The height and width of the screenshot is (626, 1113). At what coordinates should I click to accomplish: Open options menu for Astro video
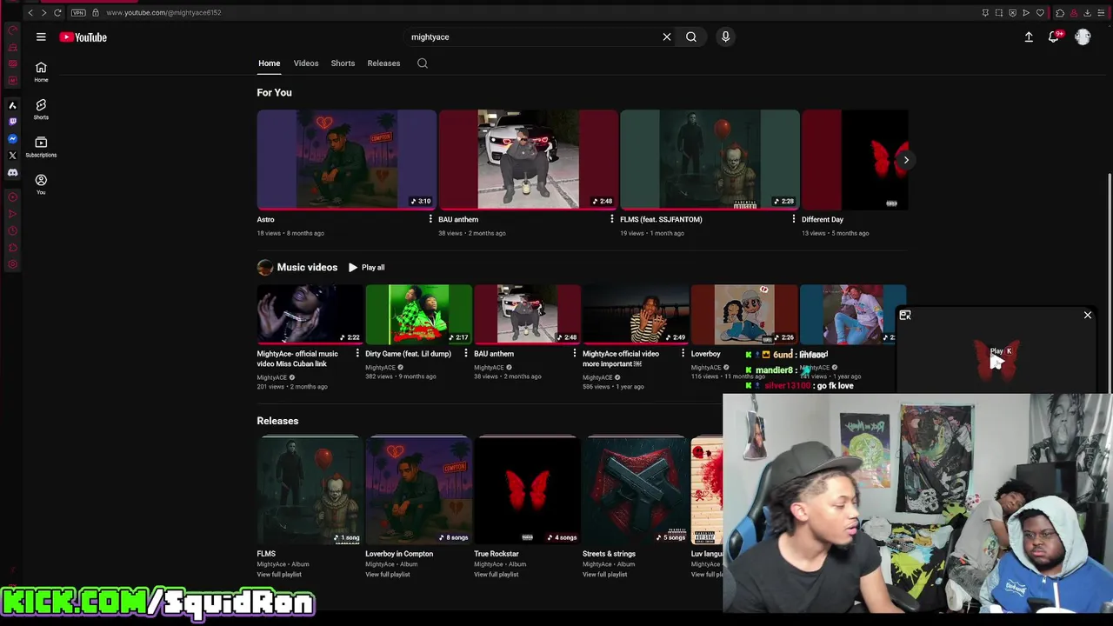pyautogui.click(x=430, y=220)
